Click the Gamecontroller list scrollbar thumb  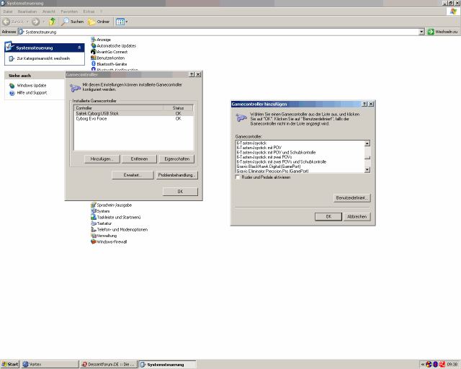pyautogui.click(x=367, y=157)
